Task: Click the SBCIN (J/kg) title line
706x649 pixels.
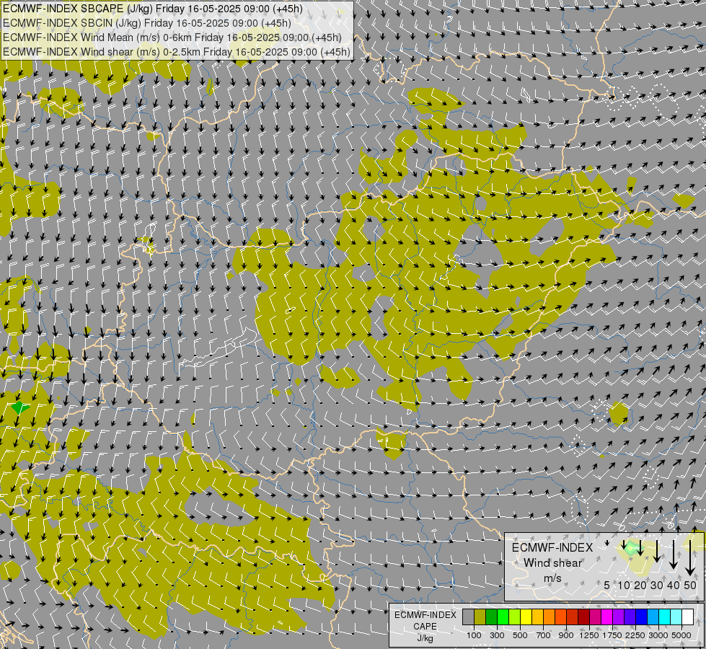Action: click(x=147, y=23)
